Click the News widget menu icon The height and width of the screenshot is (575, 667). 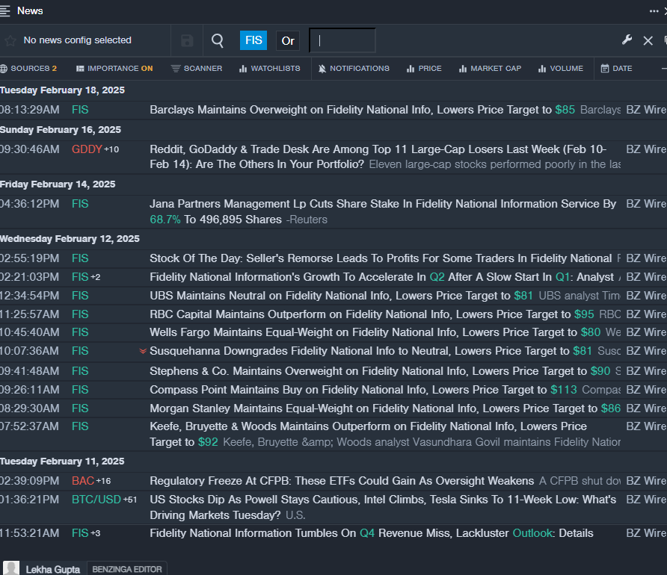pos(6,10)
